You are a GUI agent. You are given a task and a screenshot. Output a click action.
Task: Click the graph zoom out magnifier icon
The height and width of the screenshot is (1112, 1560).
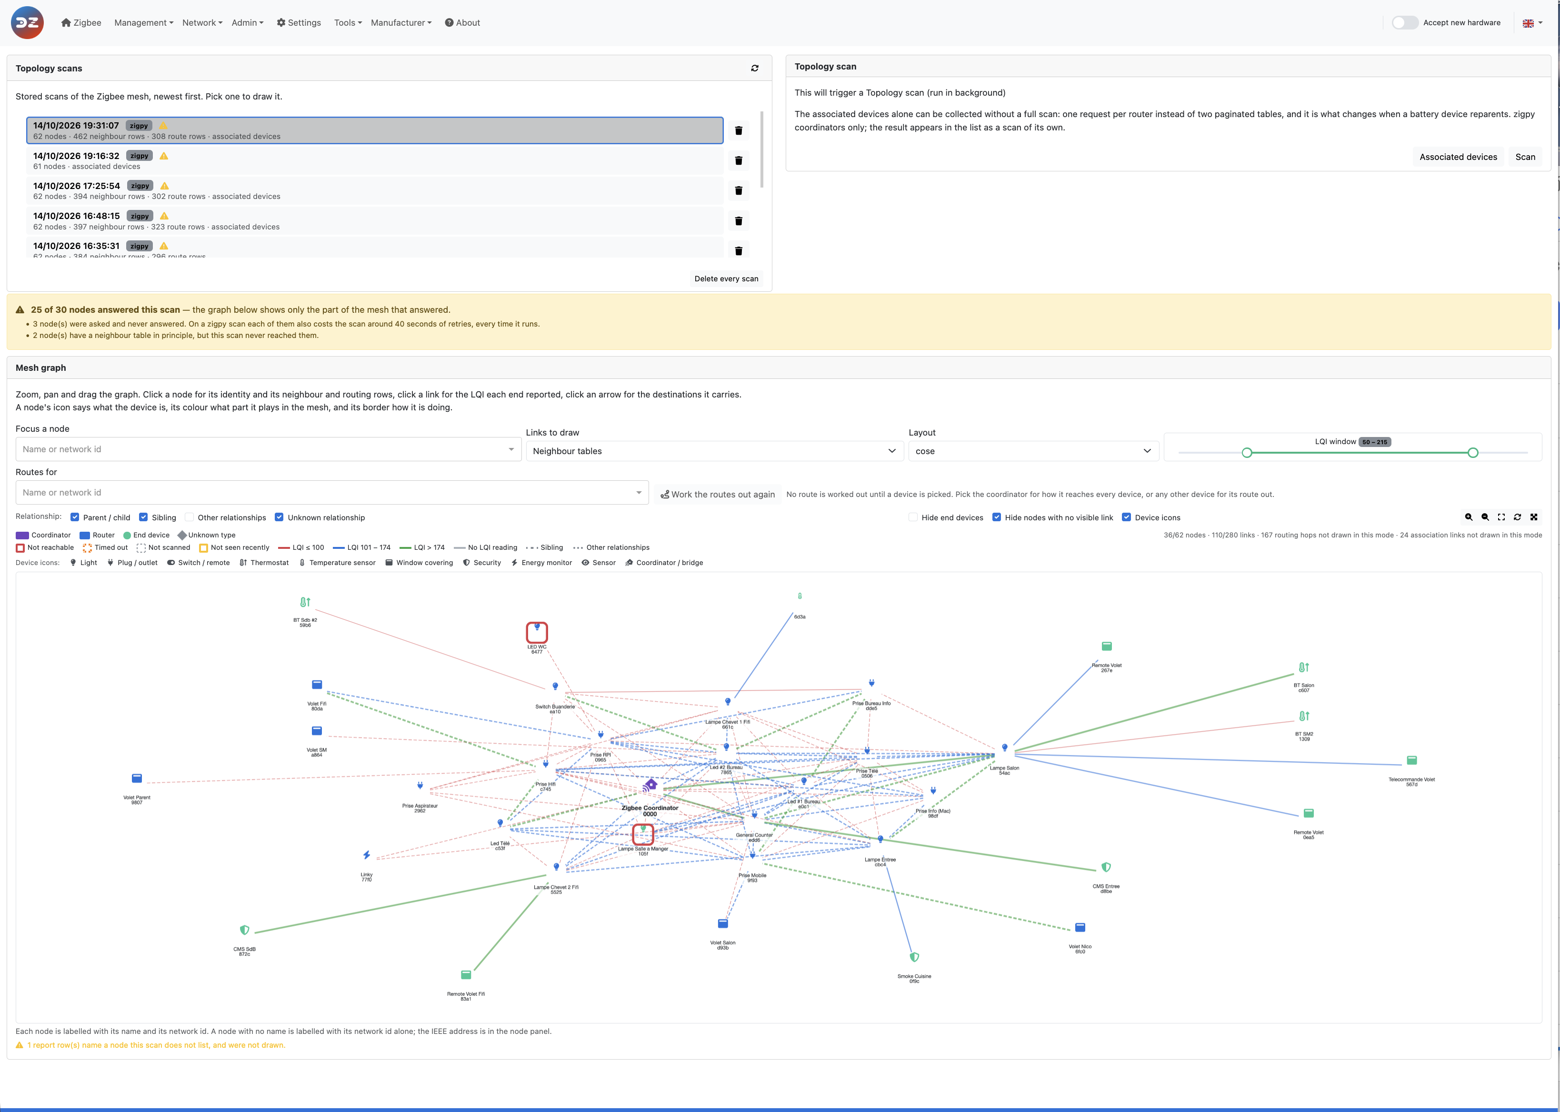coord(1485,517)
